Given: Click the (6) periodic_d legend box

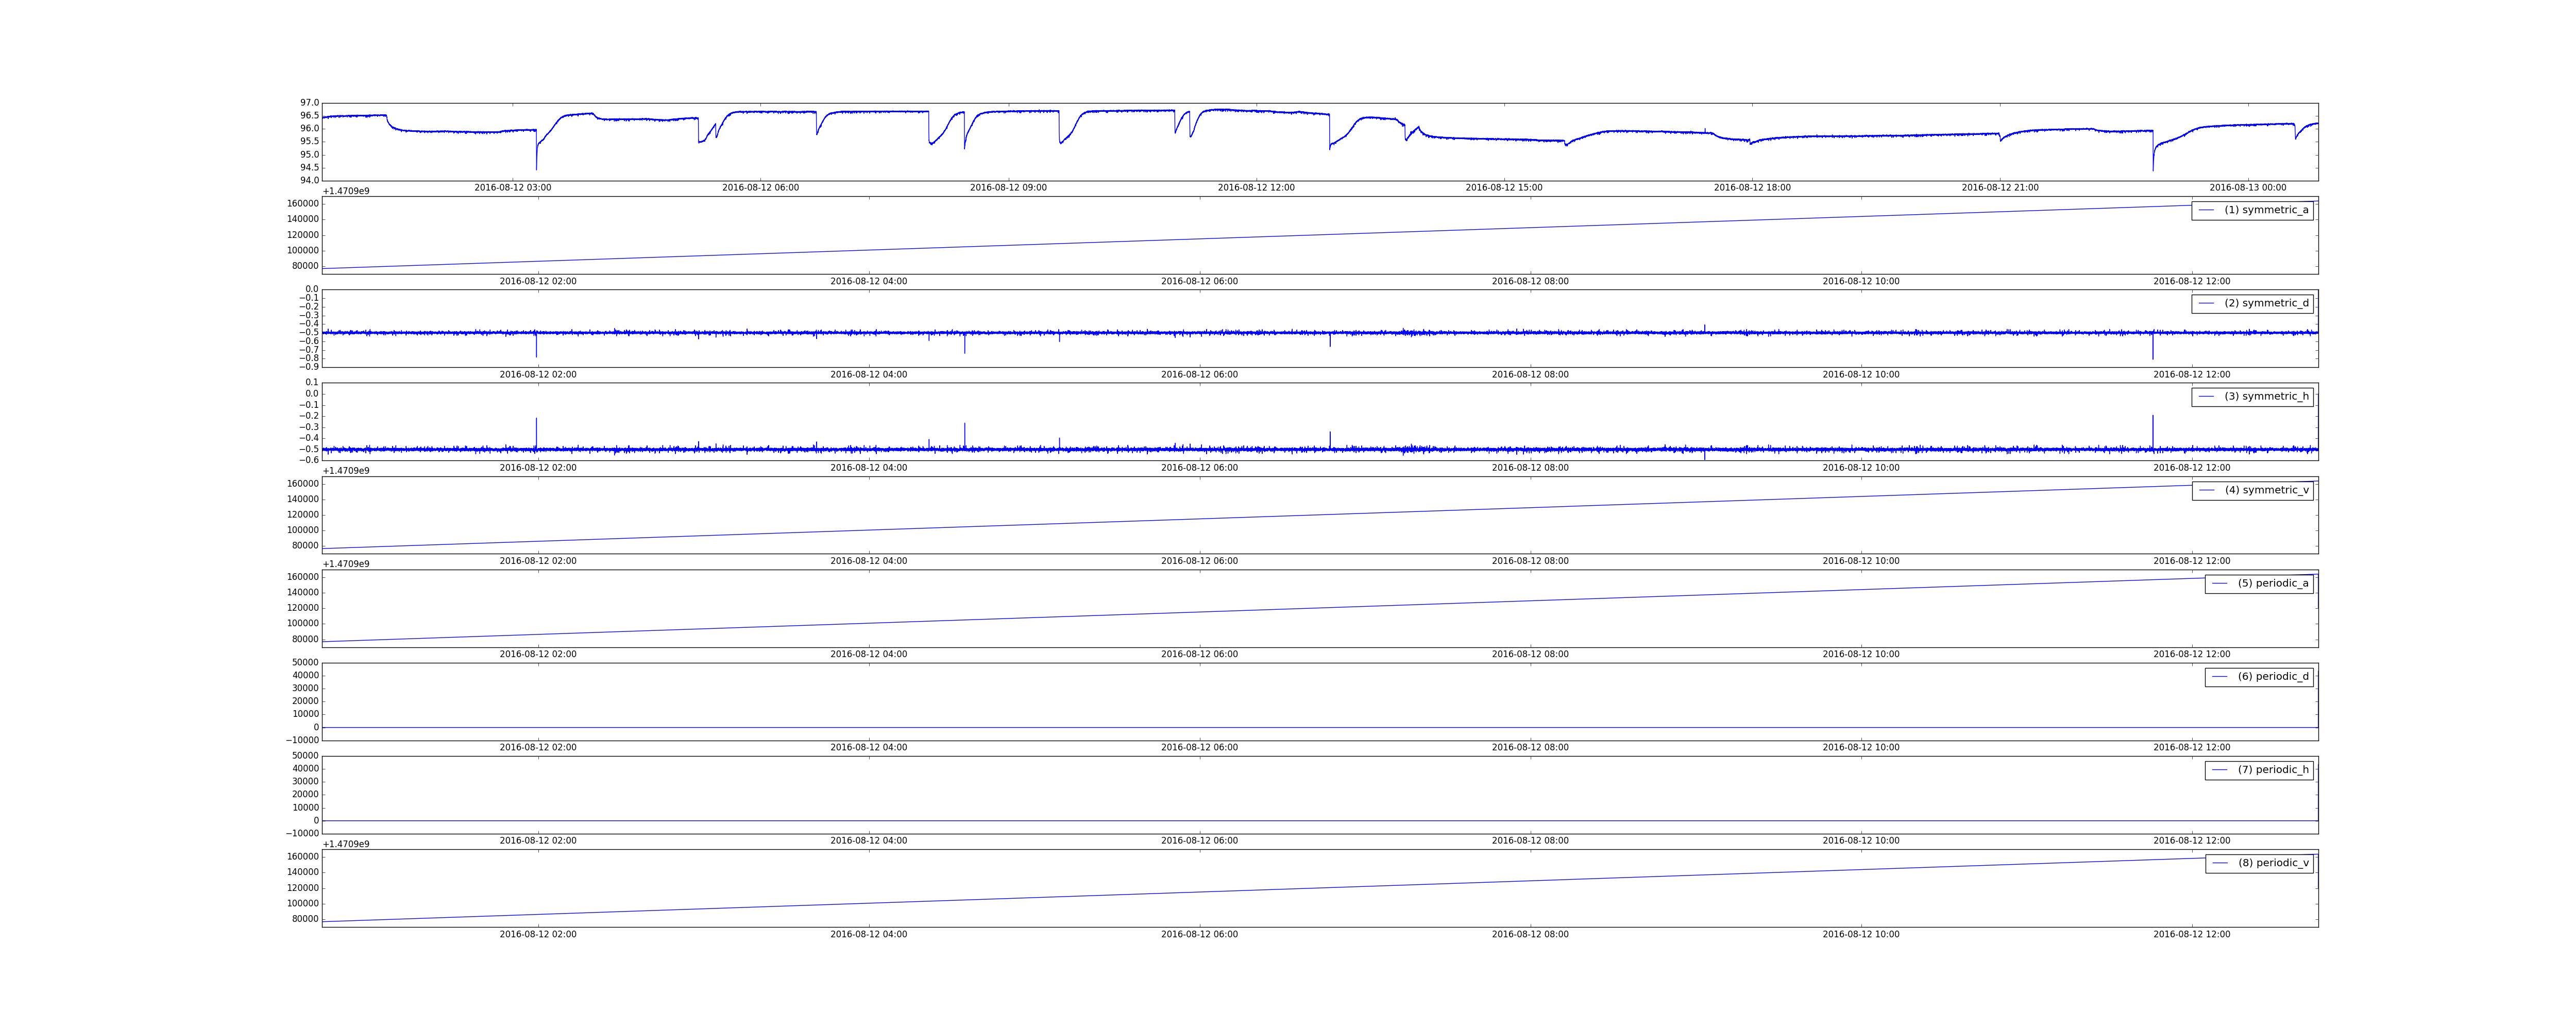Looking at the screenshot, I should (x=2259, y=677).
